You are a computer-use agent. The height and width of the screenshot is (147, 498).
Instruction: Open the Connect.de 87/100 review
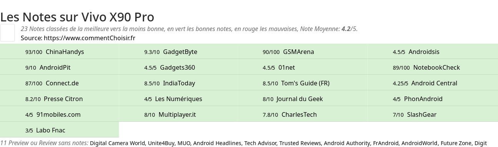[60, 83]
